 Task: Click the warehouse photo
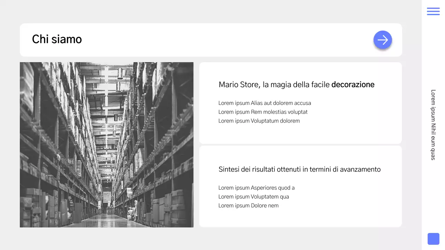tap(106, 144)
